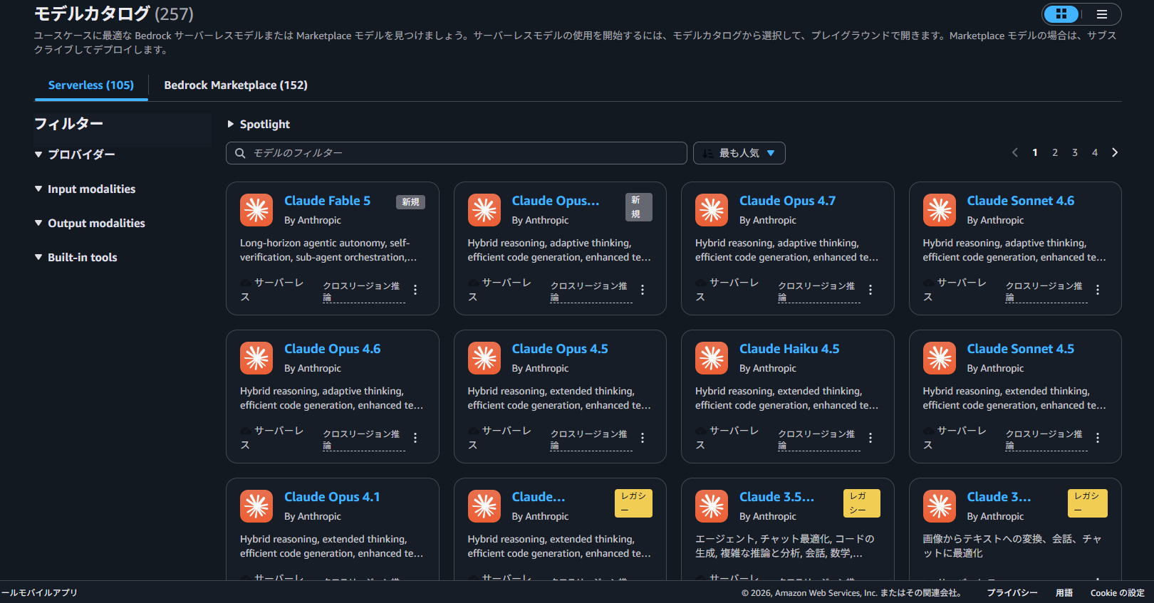Open actions menu on Claude Fable 5 card
Image resolution: width=1154 pixels, height=603 pixels.
click(415, 290)
